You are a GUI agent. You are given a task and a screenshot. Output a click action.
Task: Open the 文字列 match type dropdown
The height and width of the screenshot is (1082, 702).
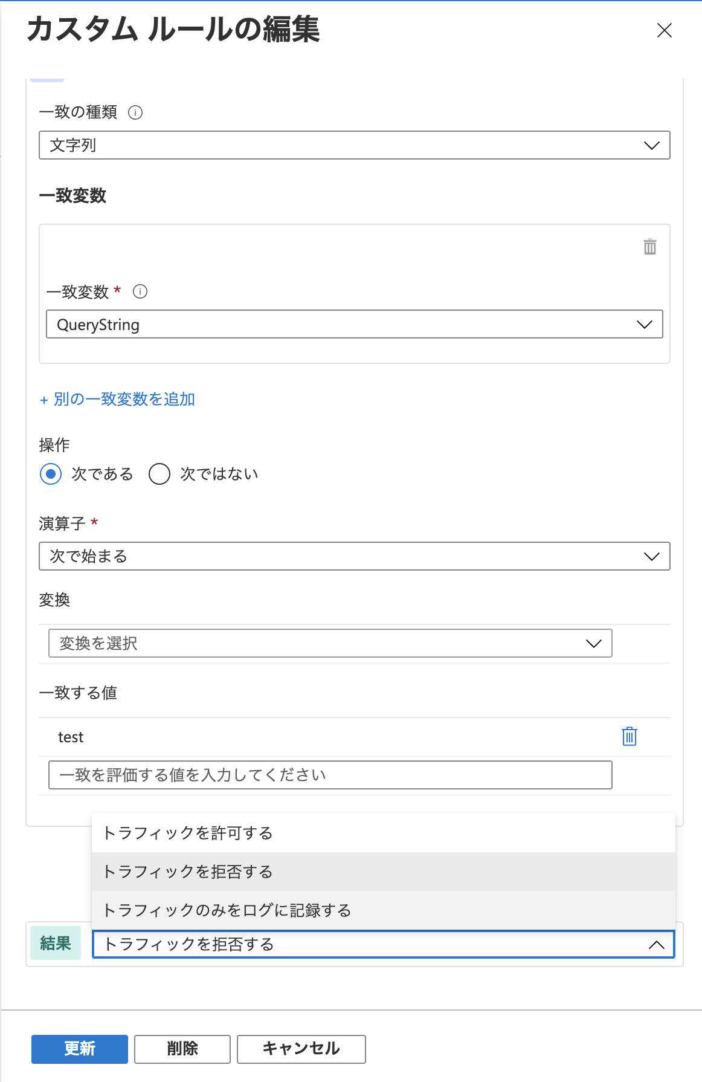(355, 145)
